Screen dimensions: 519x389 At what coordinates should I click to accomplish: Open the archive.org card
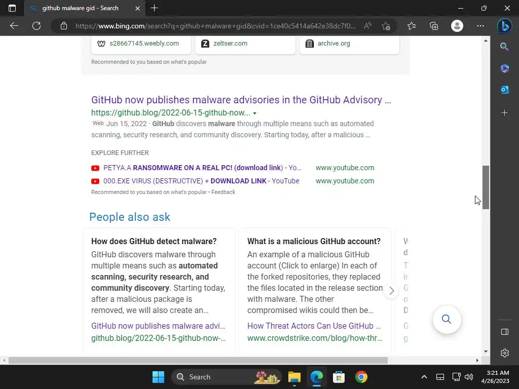click(349, 44)
